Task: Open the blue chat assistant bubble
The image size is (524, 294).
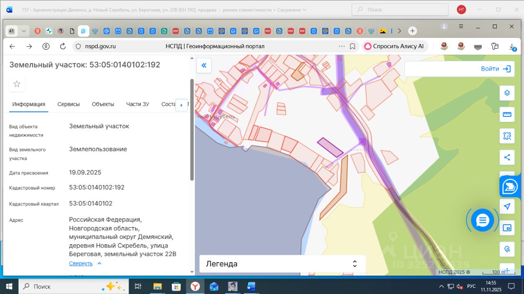Action: tap(482, 220)
